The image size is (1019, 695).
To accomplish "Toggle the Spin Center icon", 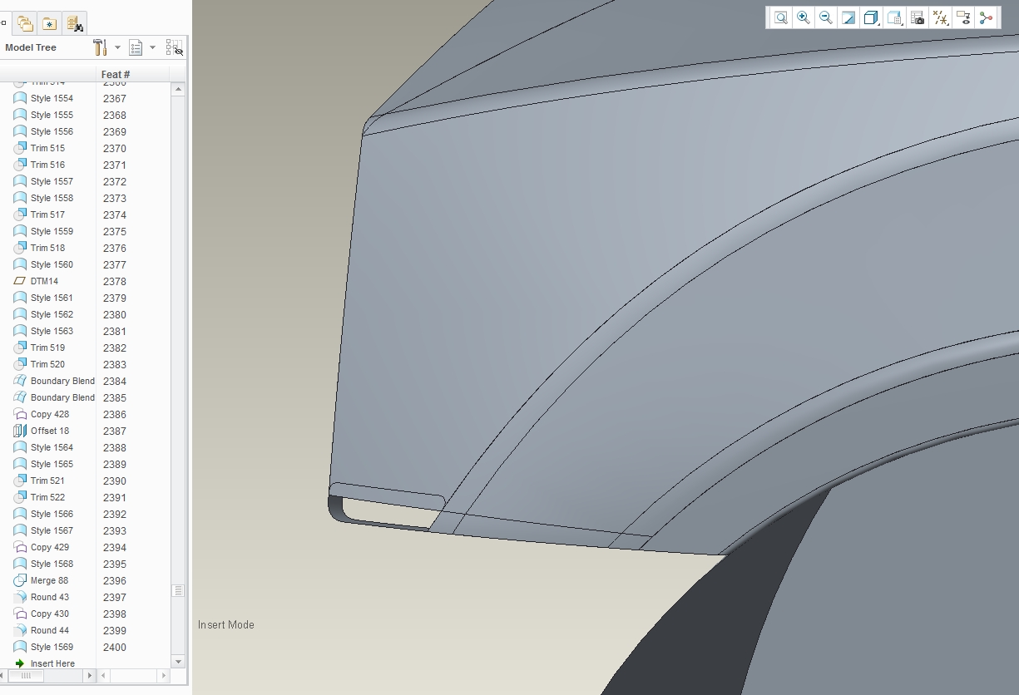I will pos(987,17).
